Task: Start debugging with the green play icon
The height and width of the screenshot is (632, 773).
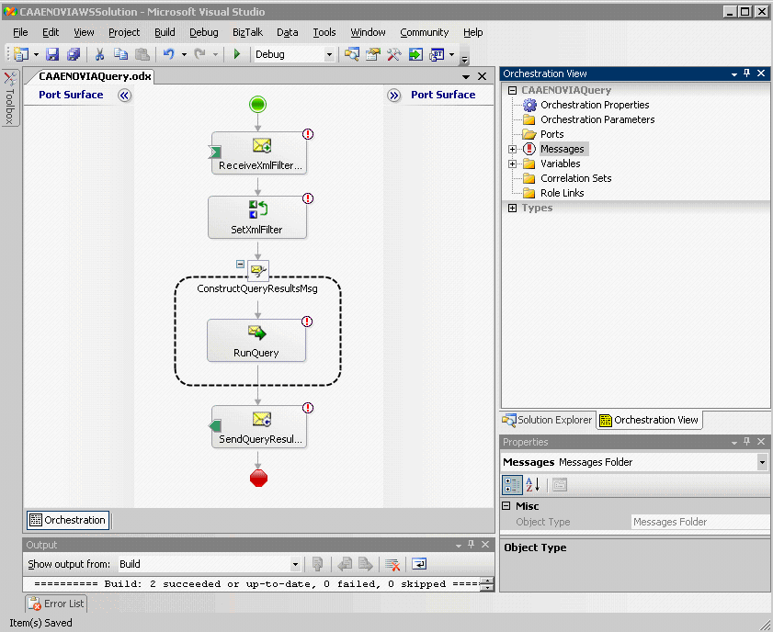Action: click(x=237, y=54)
